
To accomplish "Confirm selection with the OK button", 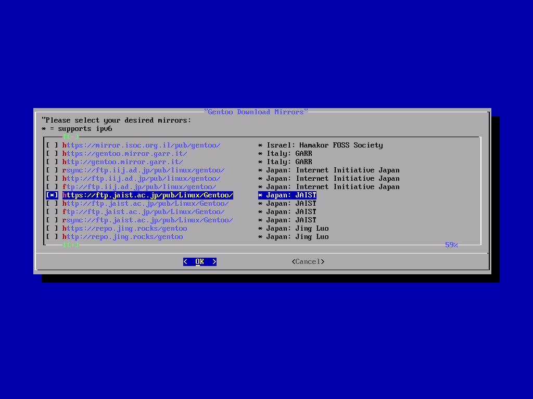I will (x=199, y=262).
